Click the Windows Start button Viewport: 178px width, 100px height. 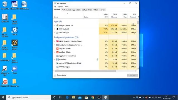(3, 97)
